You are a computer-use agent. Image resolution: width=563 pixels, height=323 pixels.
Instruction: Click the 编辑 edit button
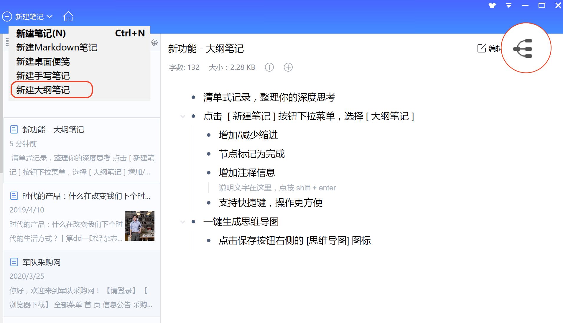tap(489, 48)
